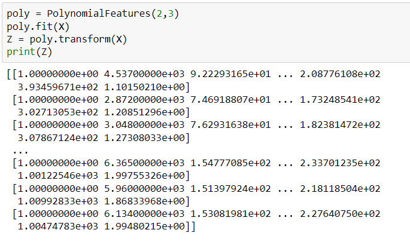Click output value 1.00992833e+03
Screen dimensions: 410x242
coord(58,201)
